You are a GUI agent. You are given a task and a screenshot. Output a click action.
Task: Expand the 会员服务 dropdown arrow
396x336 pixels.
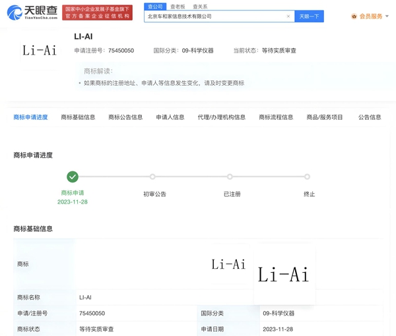point(387,16)
